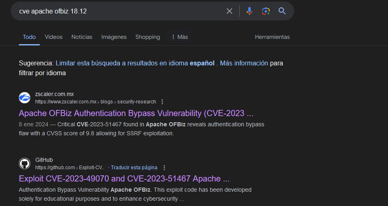
Task: Select the Todo tab
Action: coord(29,37)
